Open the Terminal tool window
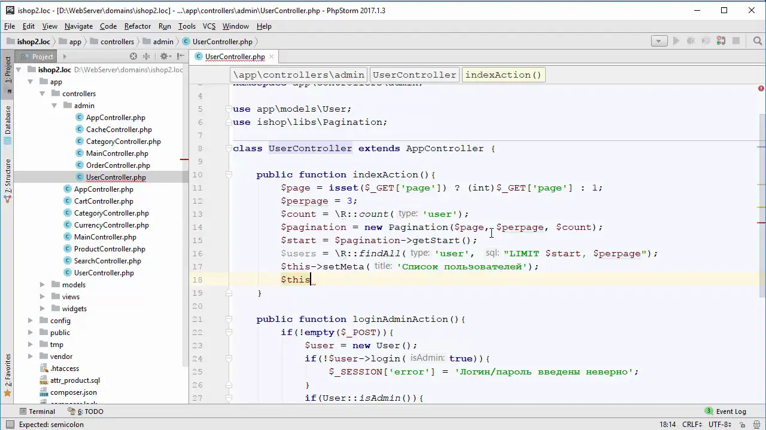This screenshot has width=766, height=430. (37, 411)
